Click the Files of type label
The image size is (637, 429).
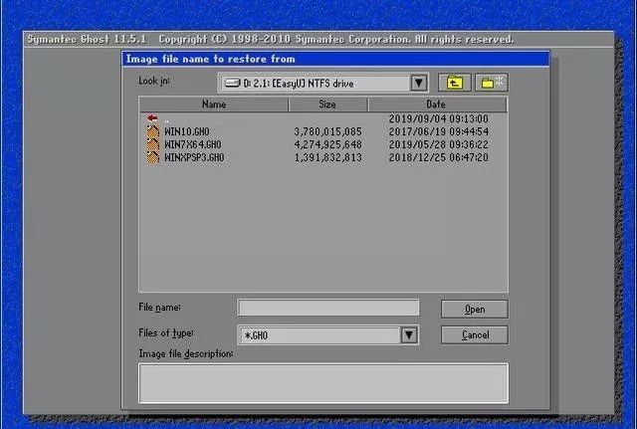pos(166,333)
